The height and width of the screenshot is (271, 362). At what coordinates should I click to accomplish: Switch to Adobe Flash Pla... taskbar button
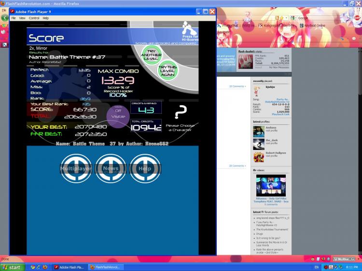point(70,267)
